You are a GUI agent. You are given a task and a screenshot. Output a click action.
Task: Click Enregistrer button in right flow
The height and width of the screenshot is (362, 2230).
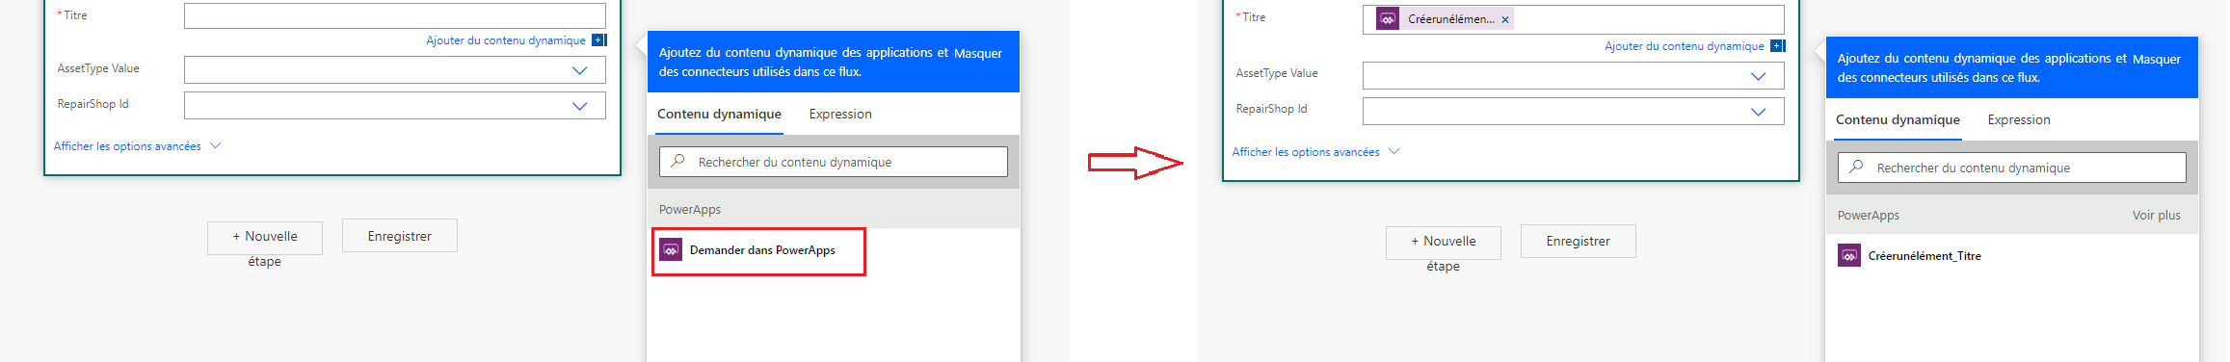pyautogui.click(x=1579, y=242)
